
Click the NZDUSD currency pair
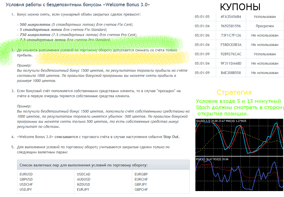point(83,185)
